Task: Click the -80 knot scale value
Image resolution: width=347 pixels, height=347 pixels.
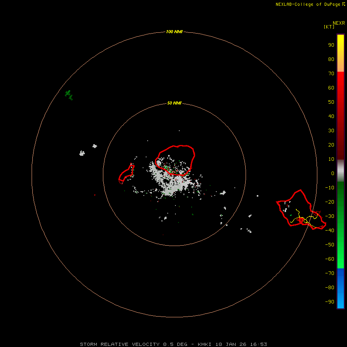Action: (x=330, y=288)
